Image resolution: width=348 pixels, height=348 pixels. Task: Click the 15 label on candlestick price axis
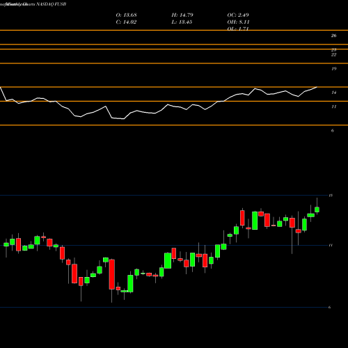click(331, 196)
